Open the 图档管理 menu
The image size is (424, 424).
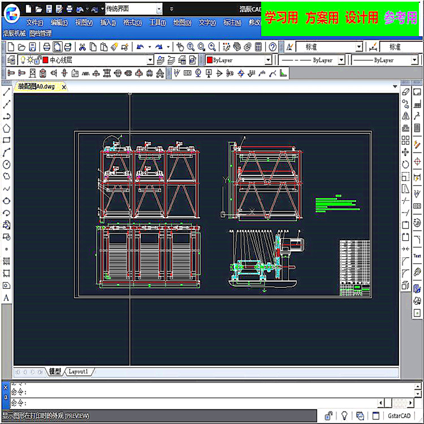click(41, 33)
